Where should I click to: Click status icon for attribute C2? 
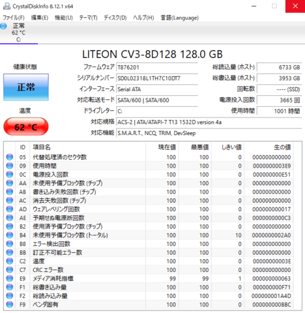(10, 261)
